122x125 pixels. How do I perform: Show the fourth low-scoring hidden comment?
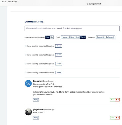(59, 73)
